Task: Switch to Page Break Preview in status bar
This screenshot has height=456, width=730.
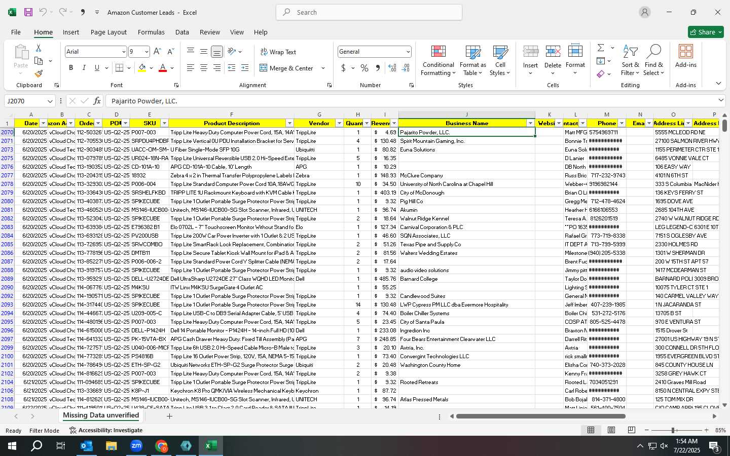Action: pyautogui.click(x=632, y=430)
